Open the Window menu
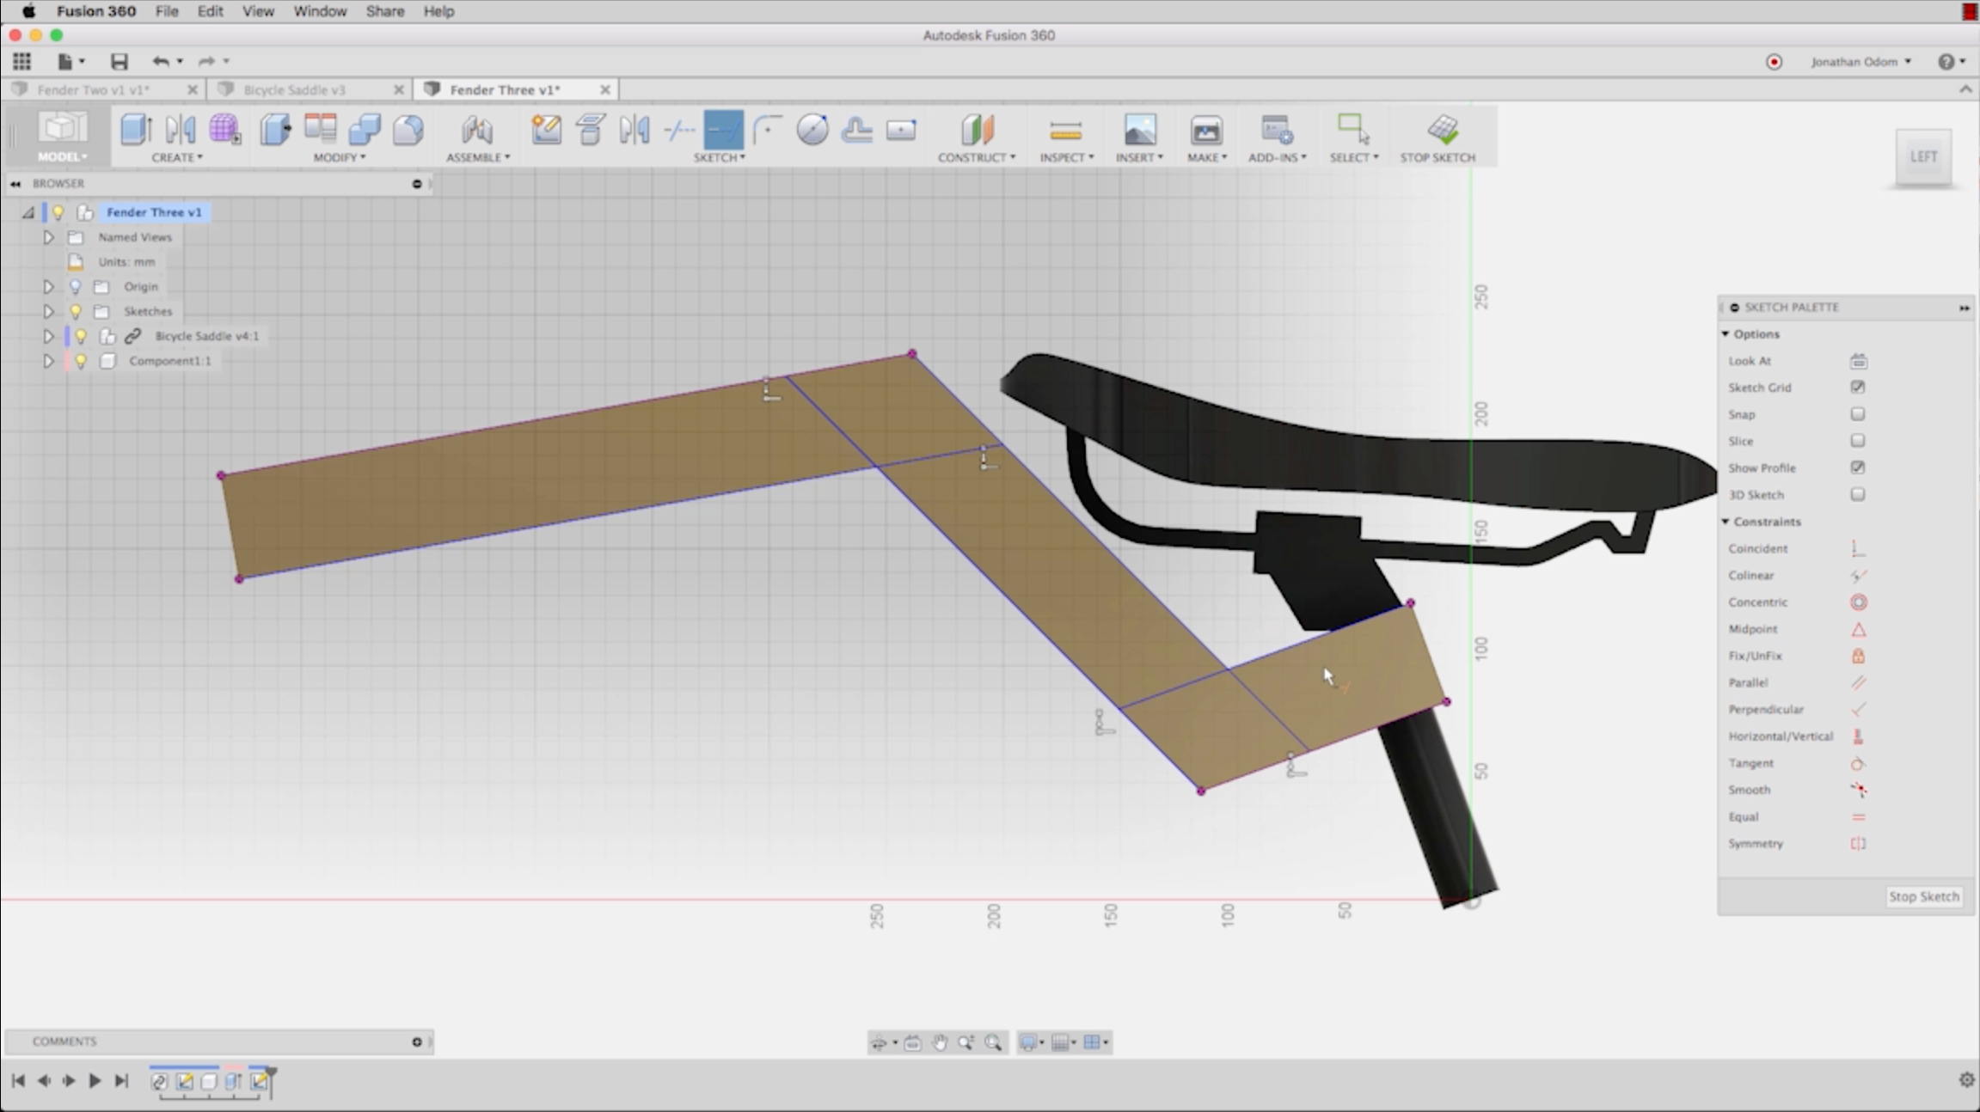This screenshot has width=1980, height=1112. (319, 11)
